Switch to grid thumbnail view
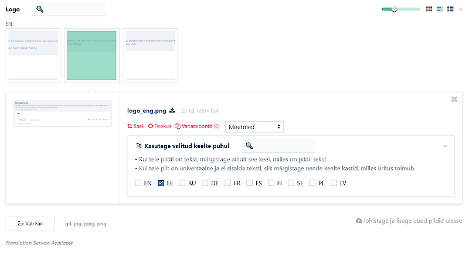 429,9
